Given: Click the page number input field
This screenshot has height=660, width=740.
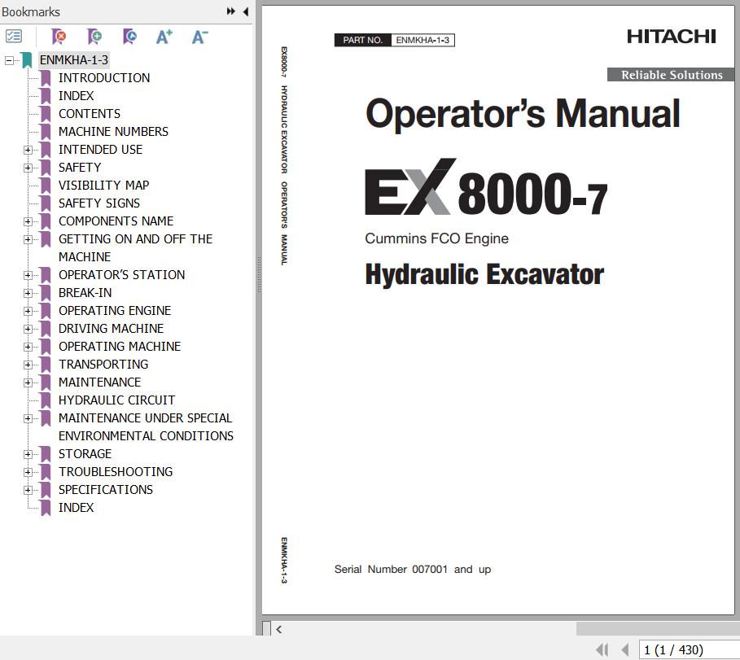Looking at the screenshot, I should pos(690,650).
